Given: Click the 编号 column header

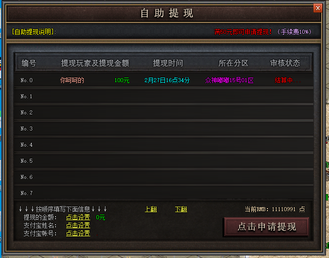Looking at the screenshot, I should [29, 63].
